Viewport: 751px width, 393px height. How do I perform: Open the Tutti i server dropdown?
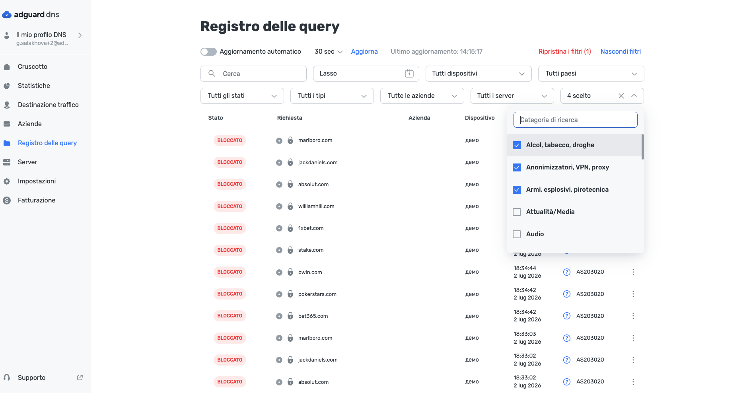pos(512,96)
